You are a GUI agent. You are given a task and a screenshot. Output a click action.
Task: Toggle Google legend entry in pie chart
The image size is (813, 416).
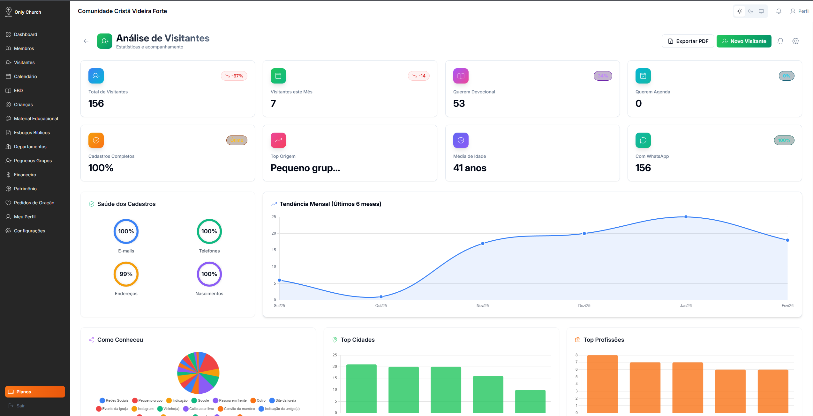(x=200, y=400)
